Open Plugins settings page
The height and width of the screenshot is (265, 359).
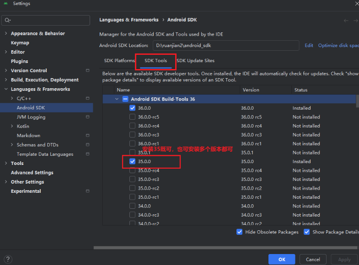tap(20, 61)
